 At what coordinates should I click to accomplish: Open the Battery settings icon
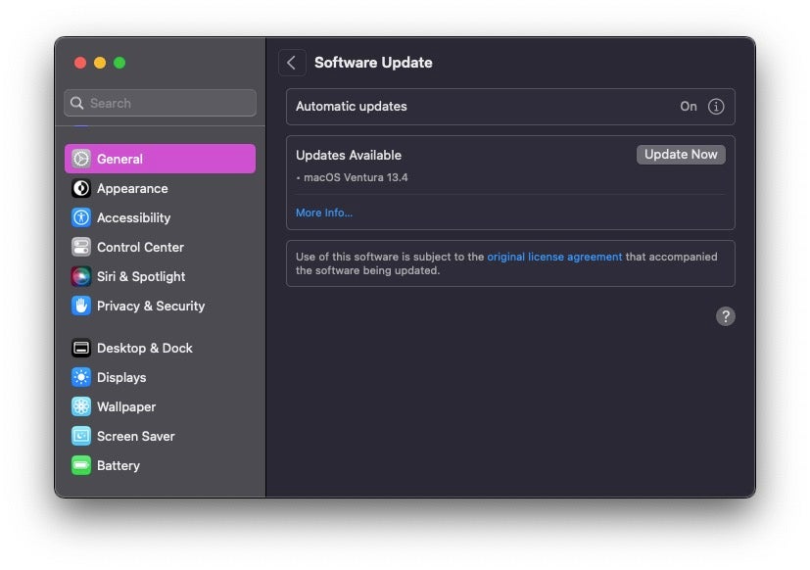pos(81,465)
